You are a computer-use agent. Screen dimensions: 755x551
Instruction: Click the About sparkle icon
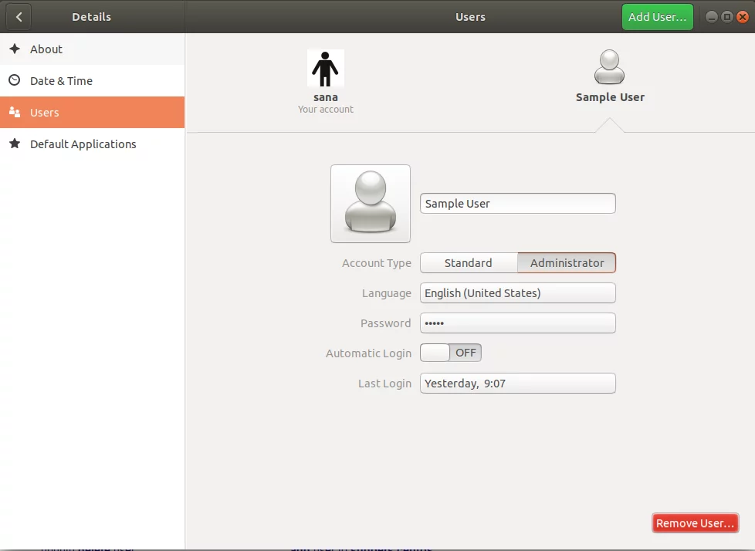15,49
